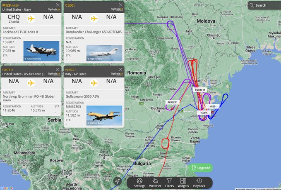The width and height of the screenshot is (281, 190).
Task: Click the PERSE71 callsign title
Action: pos(70,70)
